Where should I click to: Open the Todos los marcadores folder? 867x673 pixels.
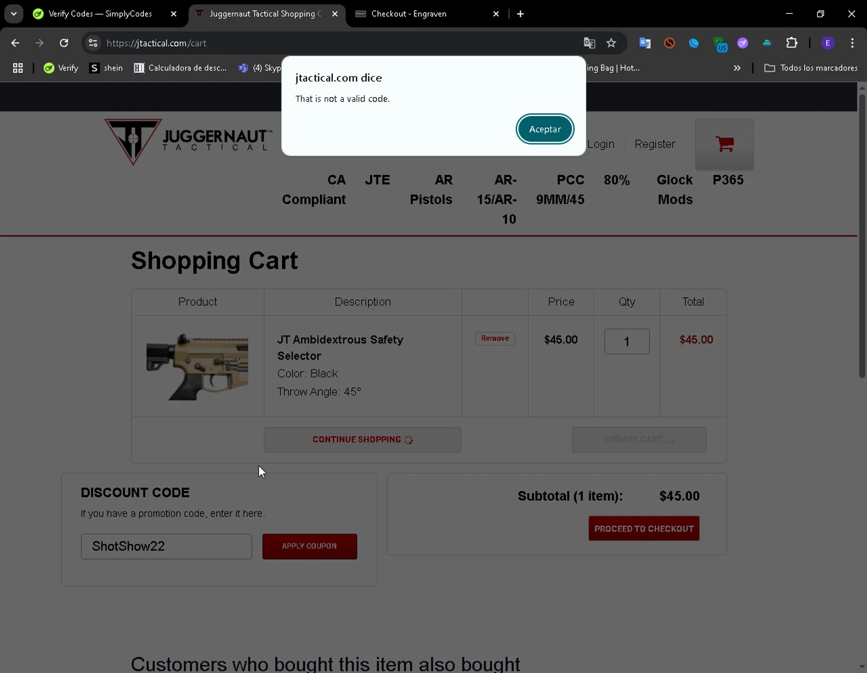811,68
